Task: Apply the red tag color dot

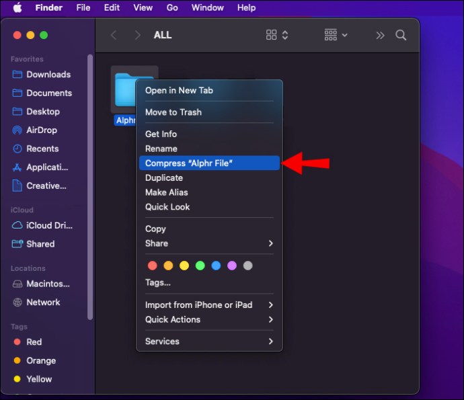Action: tap(153, 266)
